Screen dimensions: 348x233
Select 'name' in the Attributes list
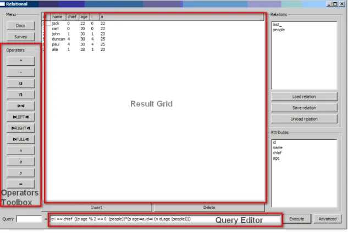pos(278,147)
